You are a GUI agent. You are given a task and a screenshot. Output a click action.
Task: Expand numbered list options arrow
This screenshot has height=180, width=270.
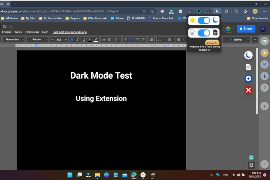(x=183, y=40)
